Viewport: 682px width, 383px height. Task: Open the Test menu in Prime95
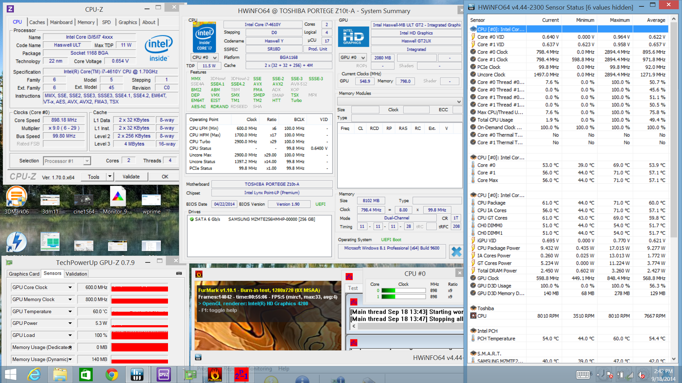click(353, 288)
